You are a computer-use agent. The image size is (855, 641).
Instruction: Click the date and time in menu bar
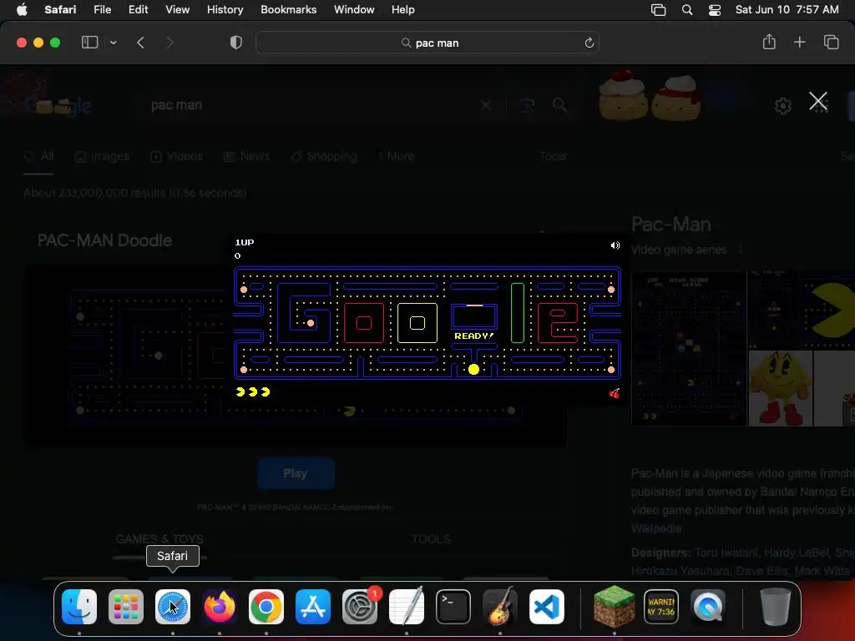(787, 9)
